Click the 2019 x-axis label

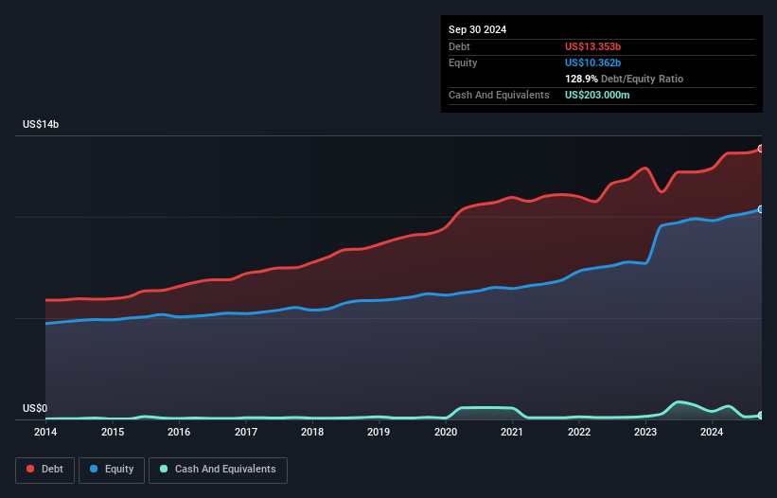[x=379, y=432]
